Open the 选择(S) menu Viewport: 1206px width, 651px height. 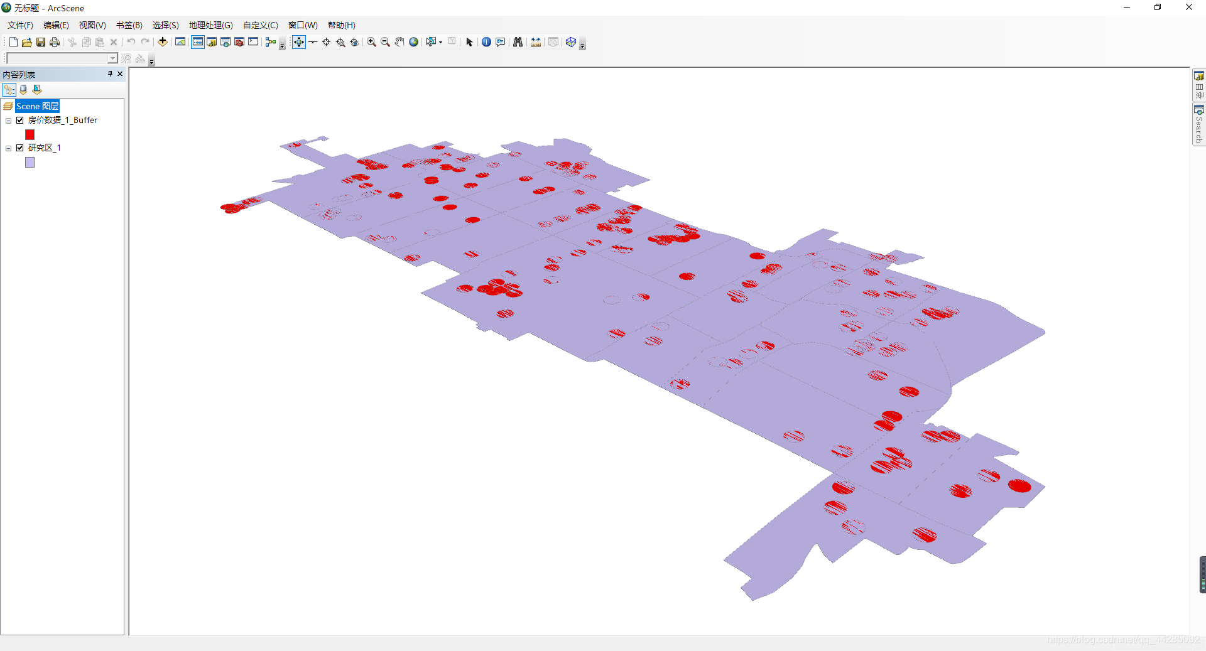(x=165, y=25)
